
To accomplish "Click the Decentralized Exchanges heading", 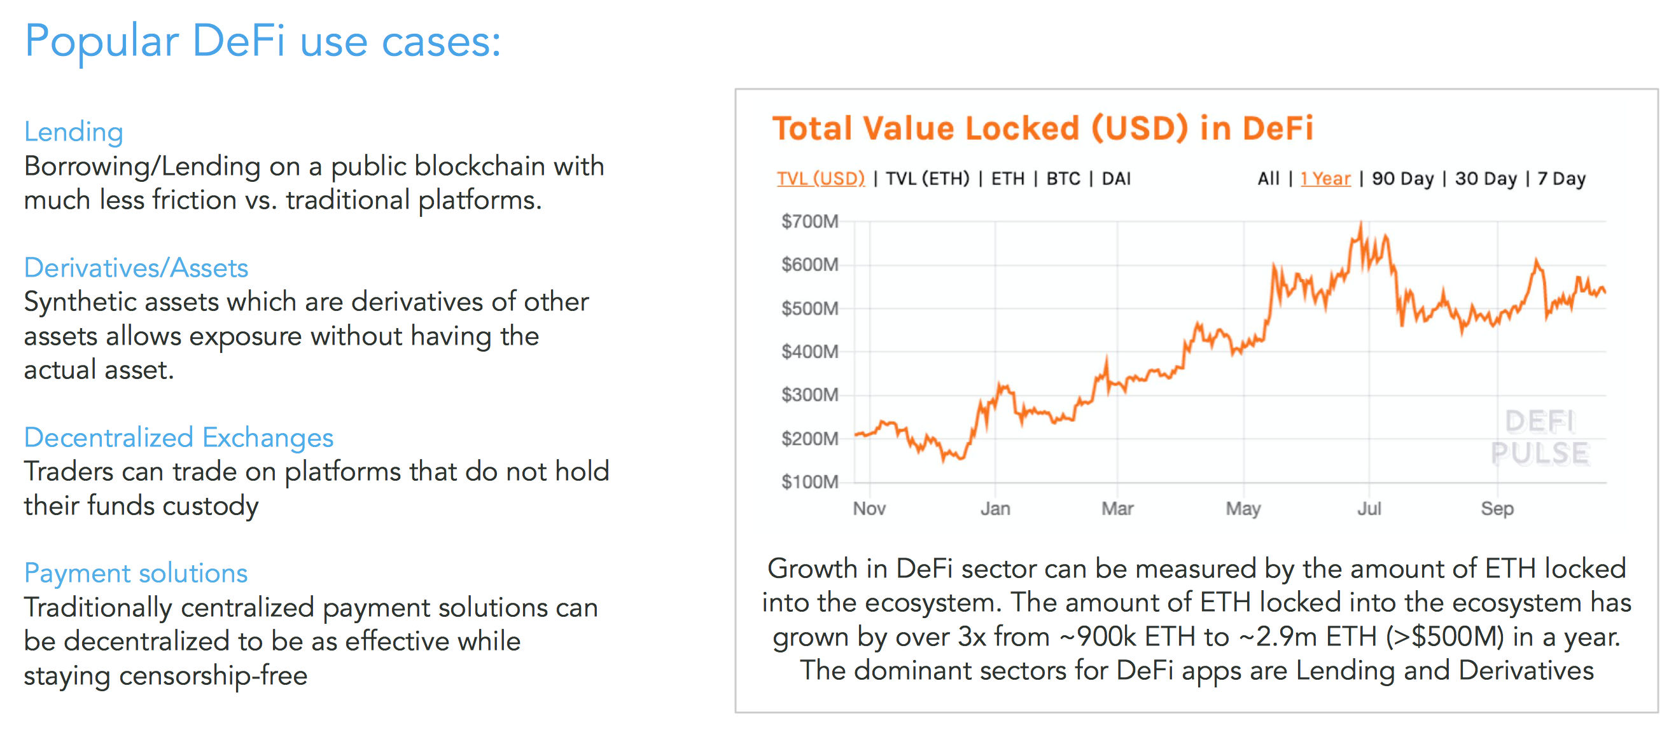I will coord(178,437).
